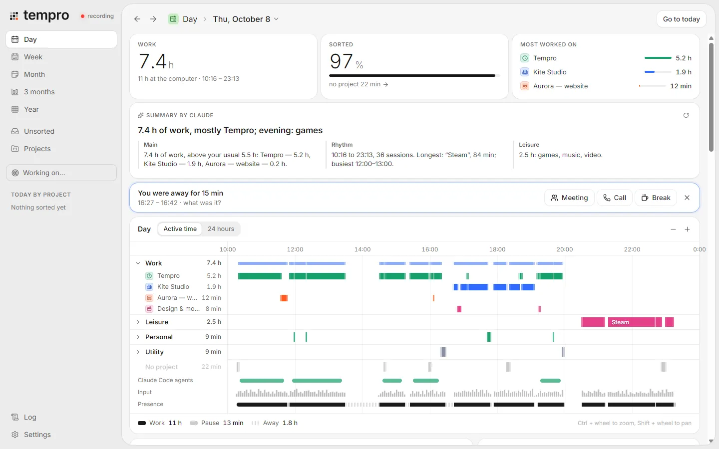Zoom out the timeline with minus icon
The image size is (719, 449).
click(x=673, y=229)
